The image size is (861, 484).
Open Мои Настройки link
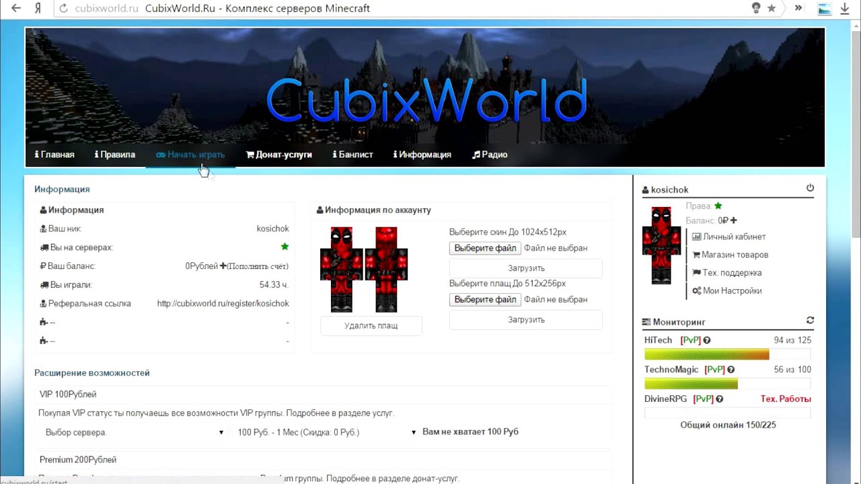(727, 291)
